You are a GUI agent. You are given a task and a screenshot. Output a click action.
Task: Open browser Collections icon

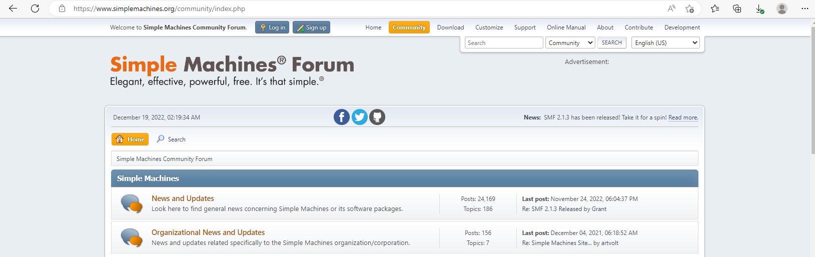pyautogui.click(x=737, y=8)
